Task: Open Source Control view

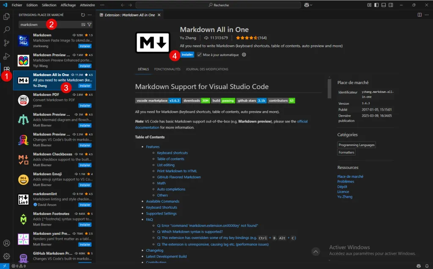Action: [x=7, y=43]
